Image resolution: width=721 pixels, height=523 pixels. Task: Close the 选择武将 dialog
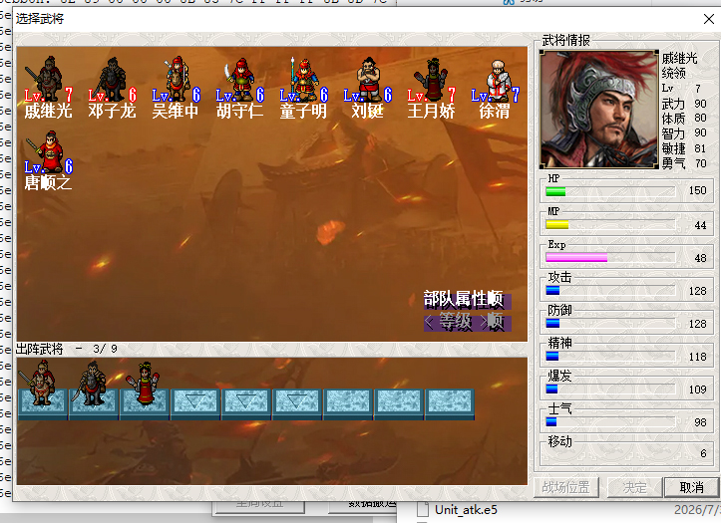[709, 19]
